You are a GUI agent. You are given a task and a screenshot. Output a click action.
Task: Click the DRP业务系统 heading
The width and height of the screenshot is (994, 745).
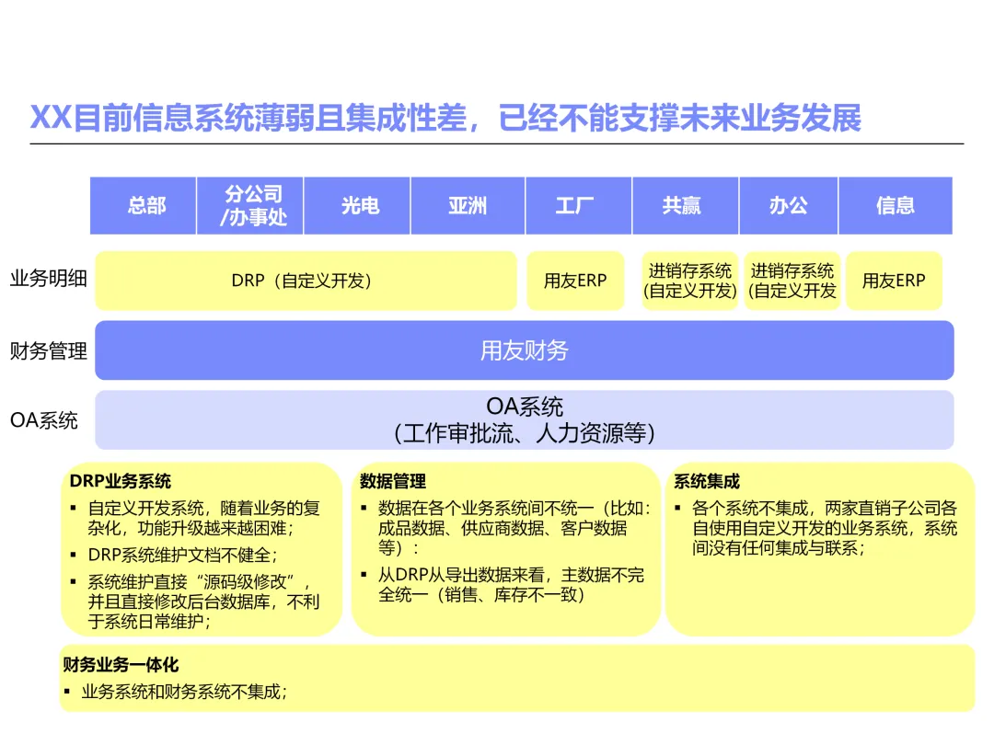[121, 481]
